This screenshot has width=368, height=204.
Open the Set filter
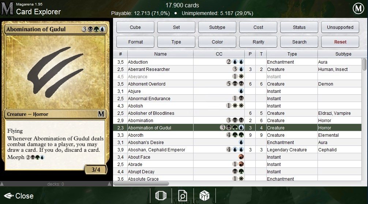click(x=176, y=27)
